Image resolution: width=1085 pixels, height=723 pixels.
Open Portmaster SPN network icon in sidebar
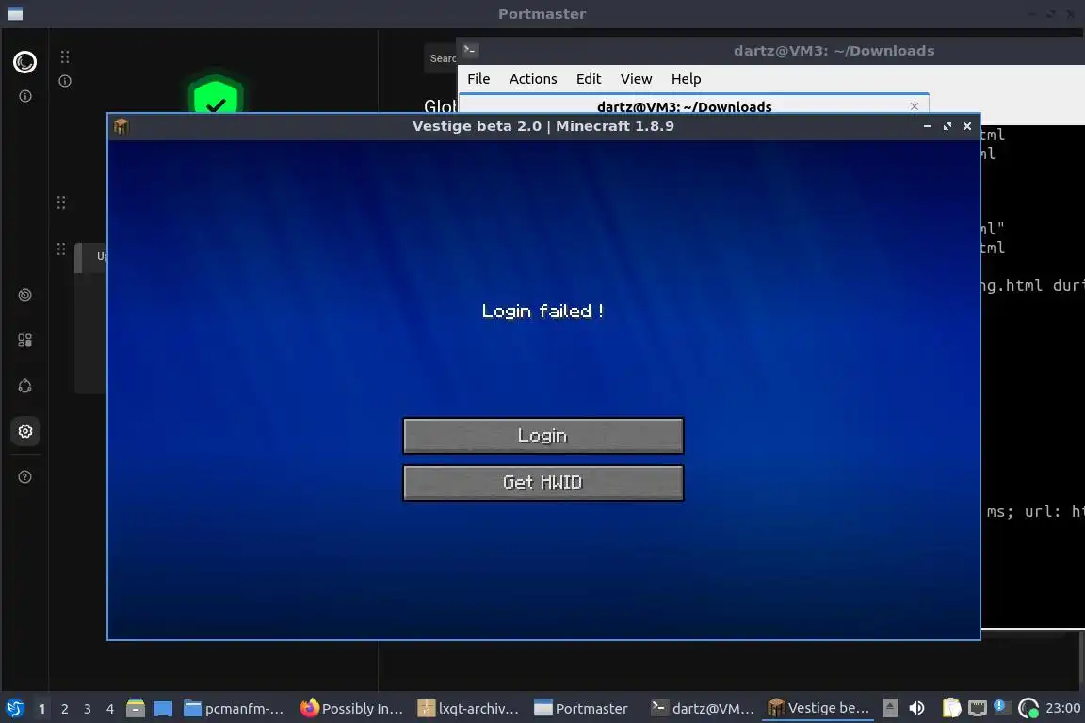tap(24, 386)
